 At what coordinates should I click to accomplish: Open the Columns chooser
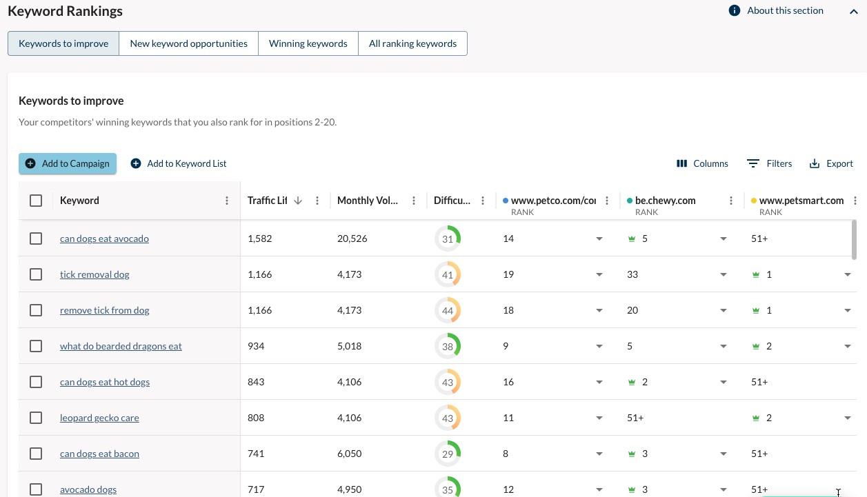click(x=702, y=163)
